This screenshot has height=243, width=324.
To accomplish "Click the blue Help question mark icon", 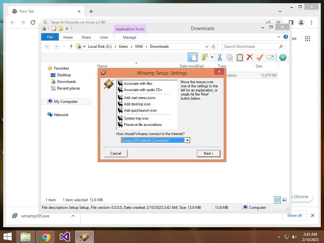I will 286,37.
